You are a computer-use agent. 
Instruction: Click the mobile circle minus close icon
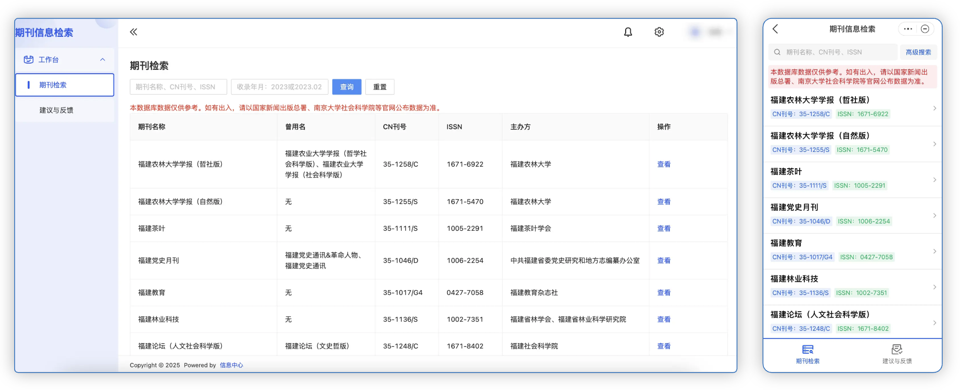coord(925,29)
